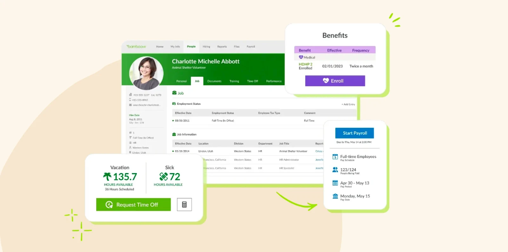Viewport: 508px width, 252px height.
Task: Click the HDHP 2 benefit link
Action: (x=305, y=64)
